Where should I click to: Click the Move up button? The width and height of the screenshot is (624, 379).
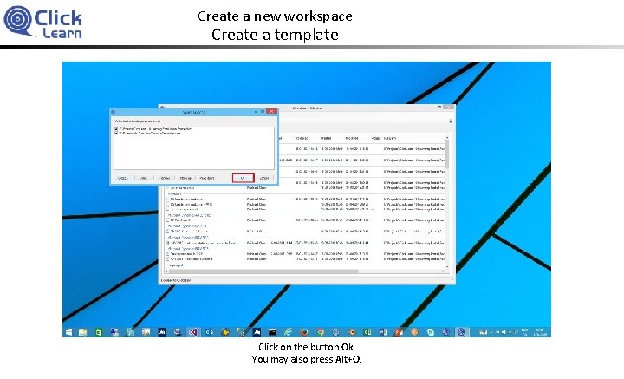185,178
